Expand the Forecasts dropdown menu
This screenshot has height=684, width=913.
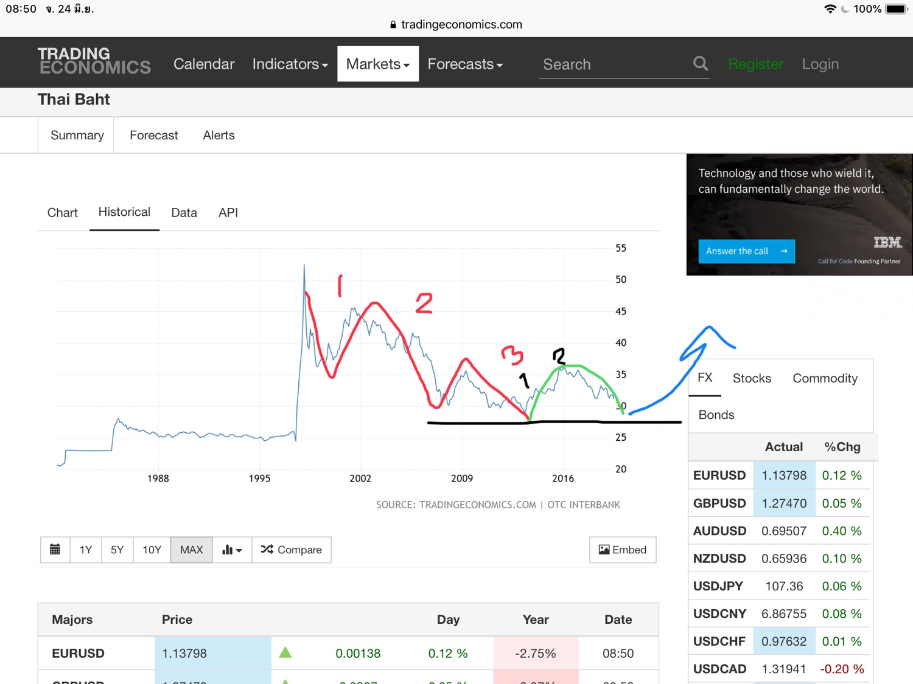(x=465, y=64)
